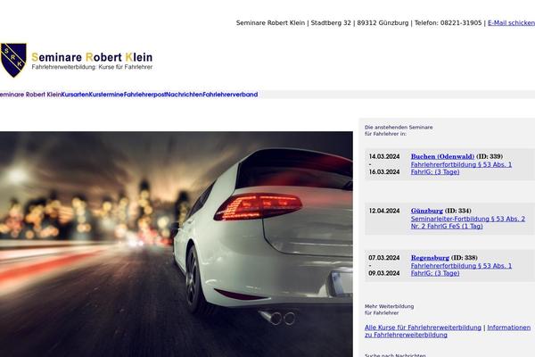535x357 pixels.
Task: Click the date 07.03.2024
Action: [x=383, y=258]
